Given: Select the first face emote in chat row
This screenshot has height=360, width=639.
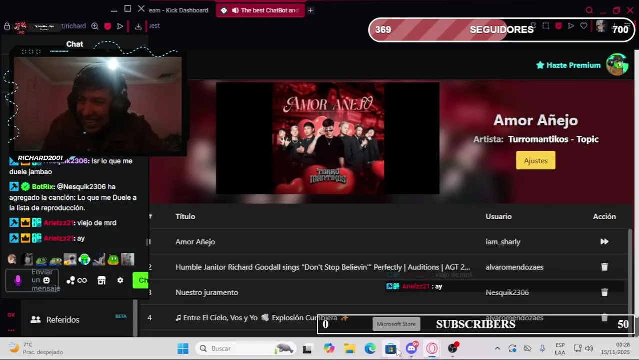Looking at the screenshot, I should [12, 259].
